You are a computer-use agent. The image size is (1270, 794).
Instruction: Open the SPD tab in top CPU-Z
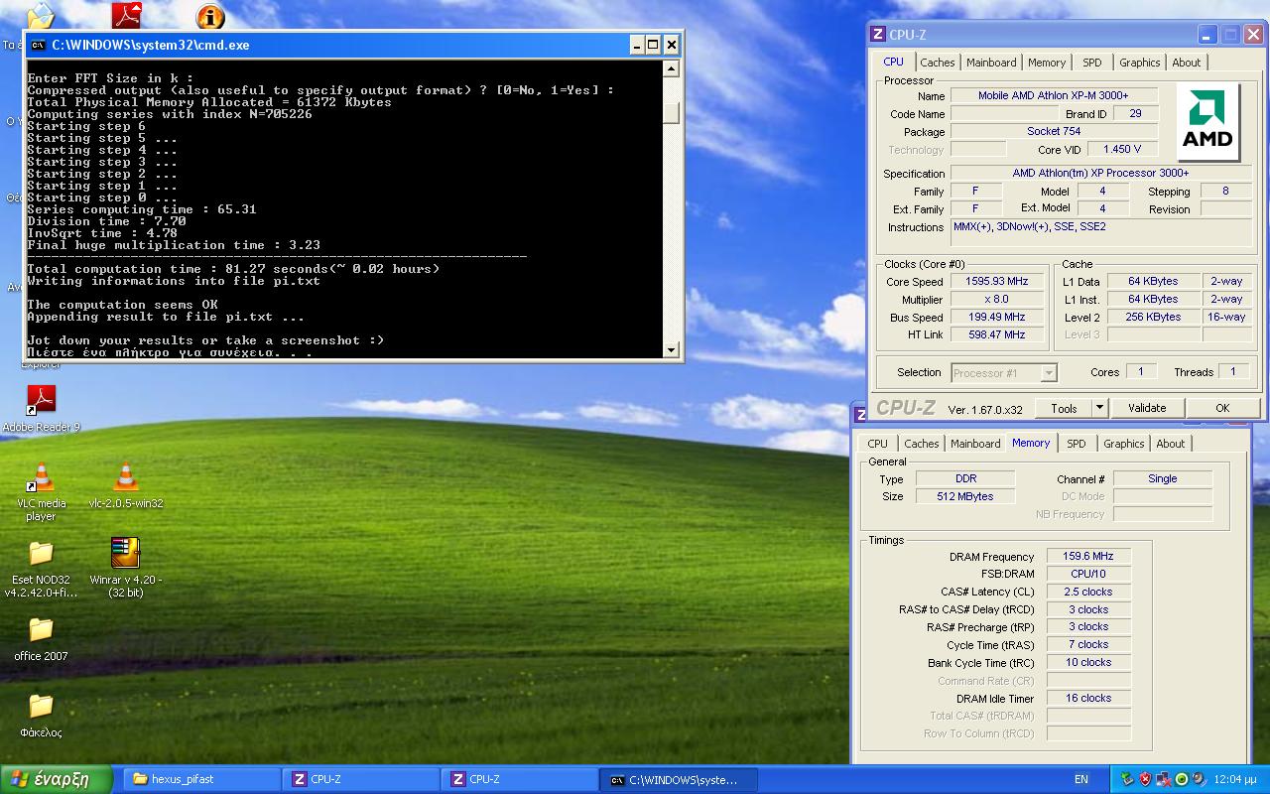(x=1091, y=63)
